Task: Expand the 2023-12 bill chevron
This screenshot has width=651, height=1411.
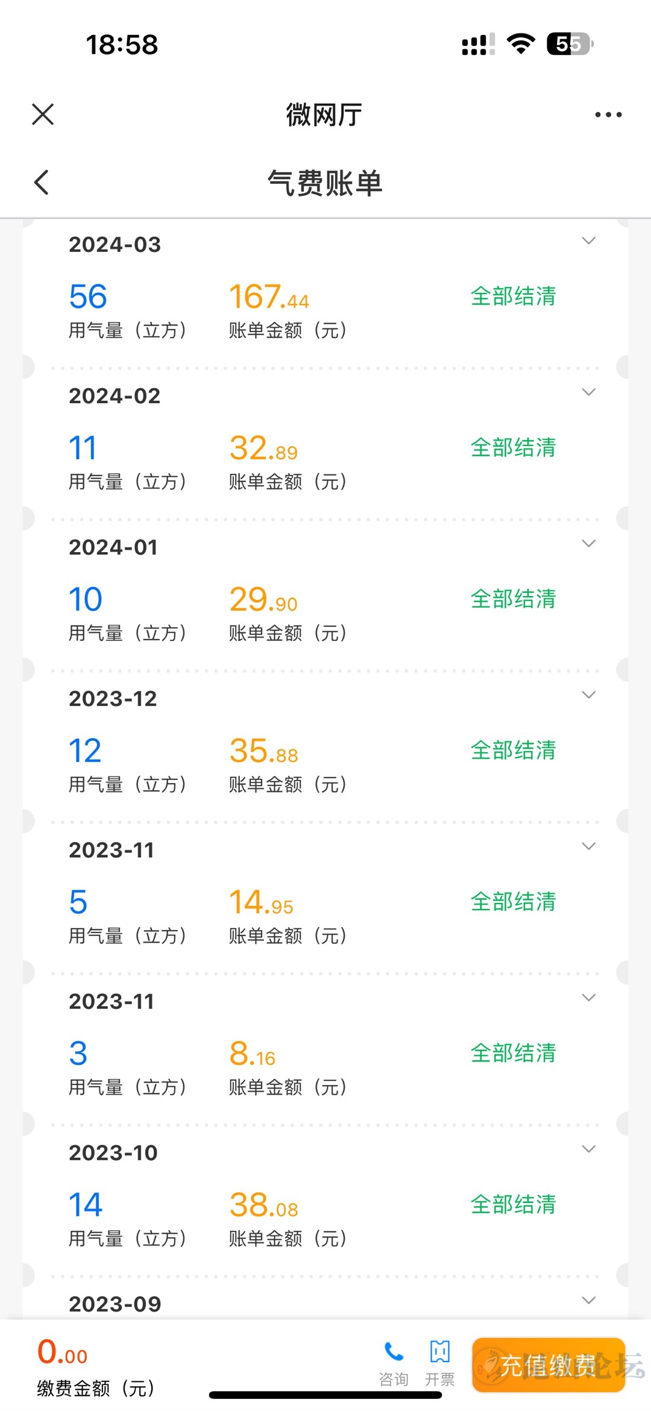Action: tap(588, 695)
